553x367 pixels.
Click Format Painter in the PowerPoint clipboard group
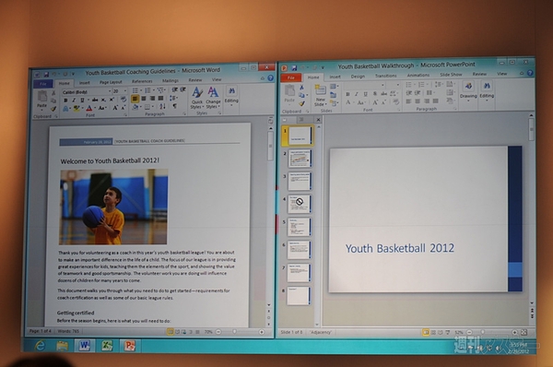click(301, 103)
